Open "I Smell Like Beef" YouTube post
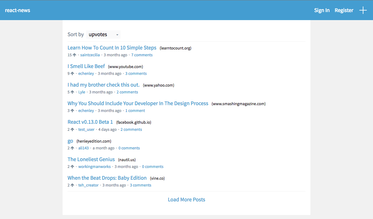This screenshot has height=219, width=373. tap(86, 66)
